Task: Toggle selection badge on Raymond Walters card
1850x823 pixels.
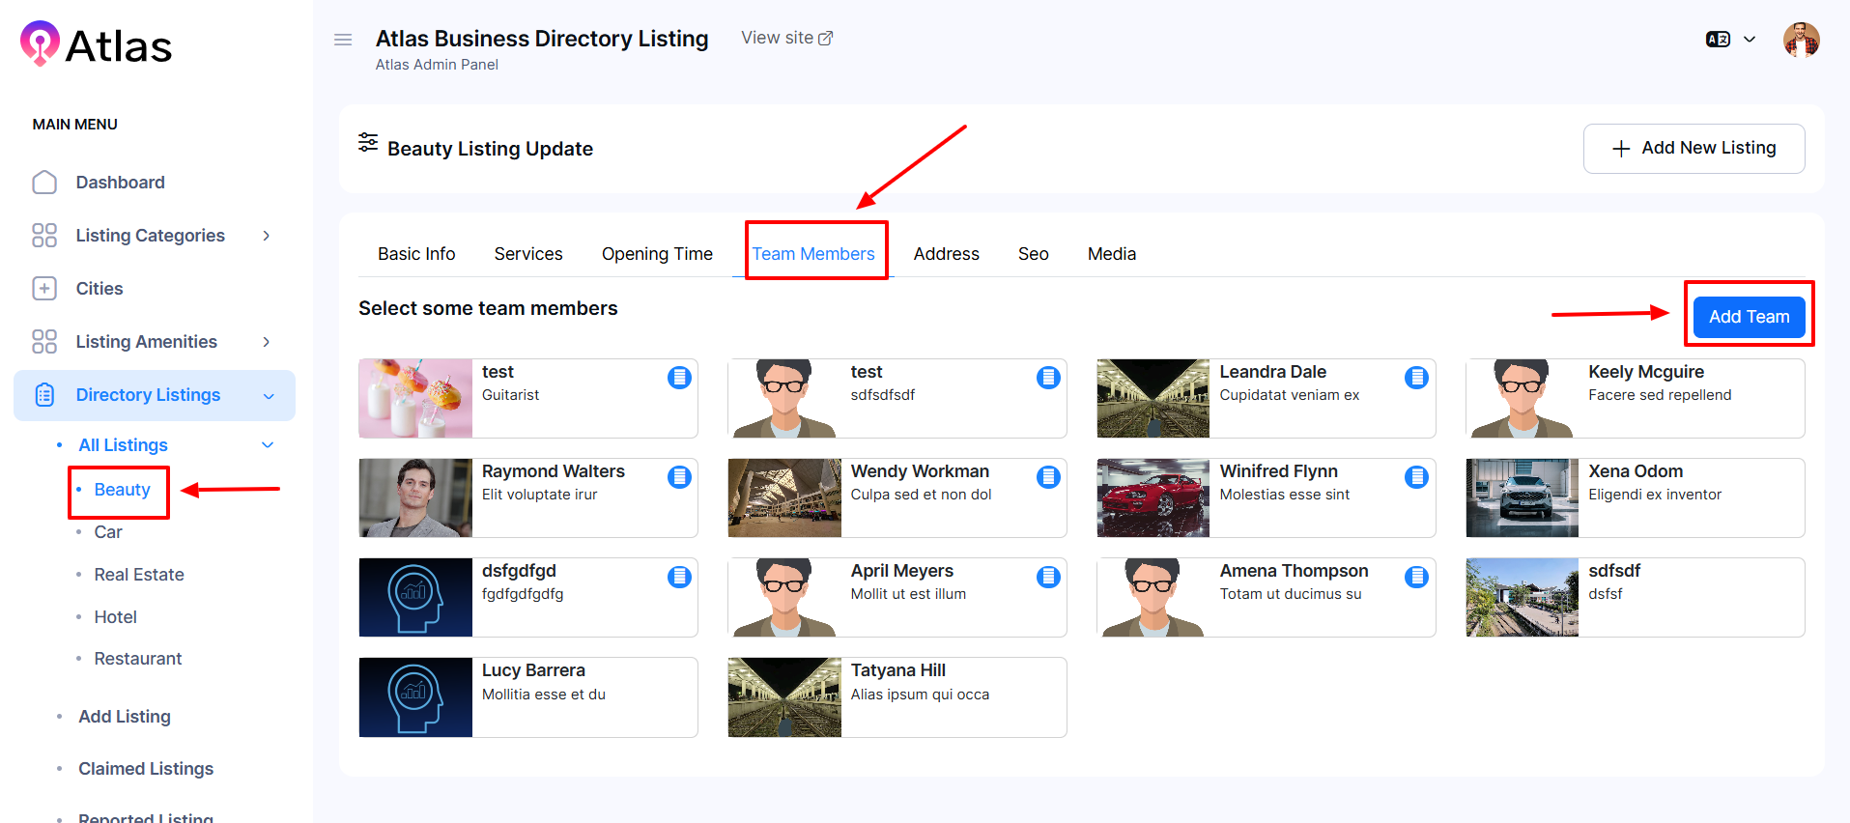Action: [679, 477]
